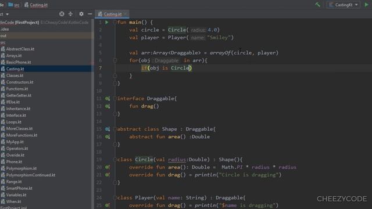Click the implementations gutter icon beside fun drag() on line 12

pos(108,106)
